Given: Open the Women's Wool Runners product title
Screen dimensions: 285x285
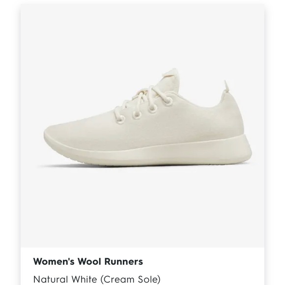Looking at the screenshot, I should [x=88, y=261].
